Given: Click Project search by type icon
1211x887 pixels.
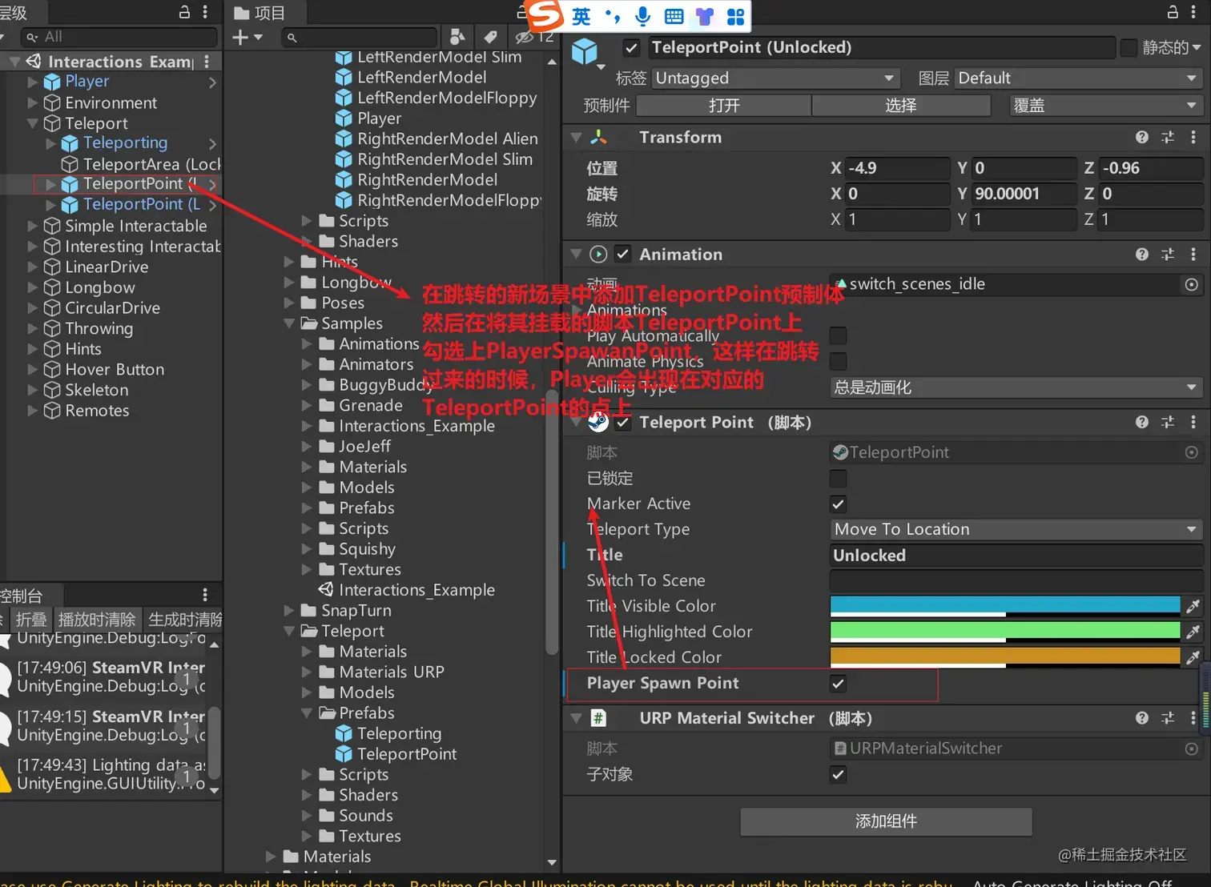Looking at the screenshot, I should tap(457, 37).
